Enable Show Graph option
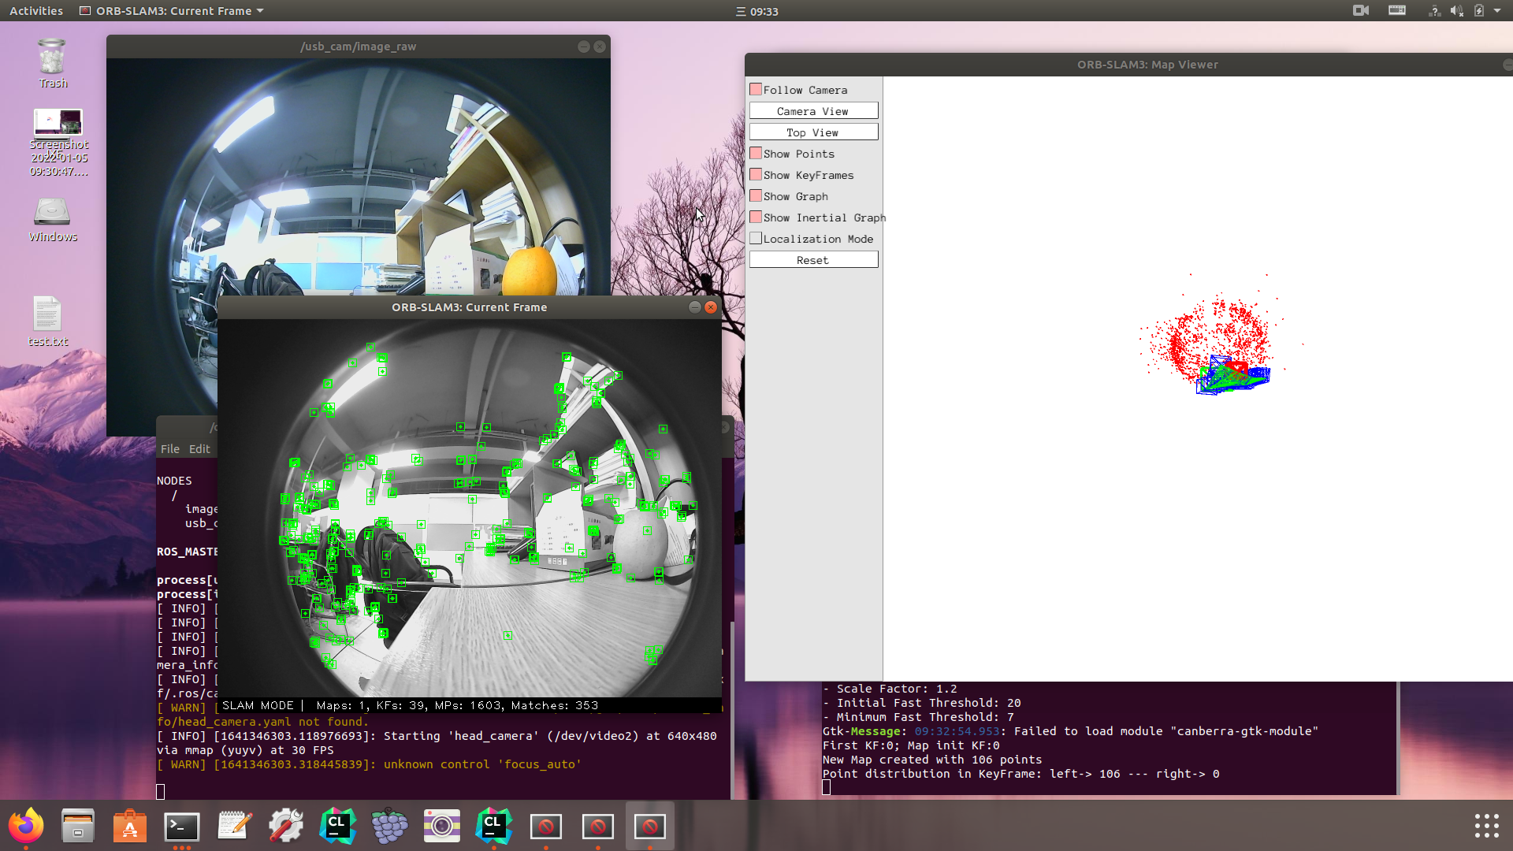This screenshot has width=1513, height=851. 756,195
